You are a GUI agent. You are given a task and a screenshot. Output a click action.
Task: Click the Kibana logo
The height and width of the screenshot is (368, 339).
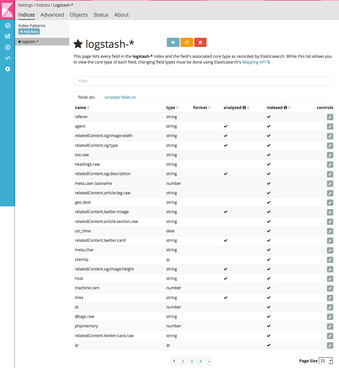coord(7,10)
